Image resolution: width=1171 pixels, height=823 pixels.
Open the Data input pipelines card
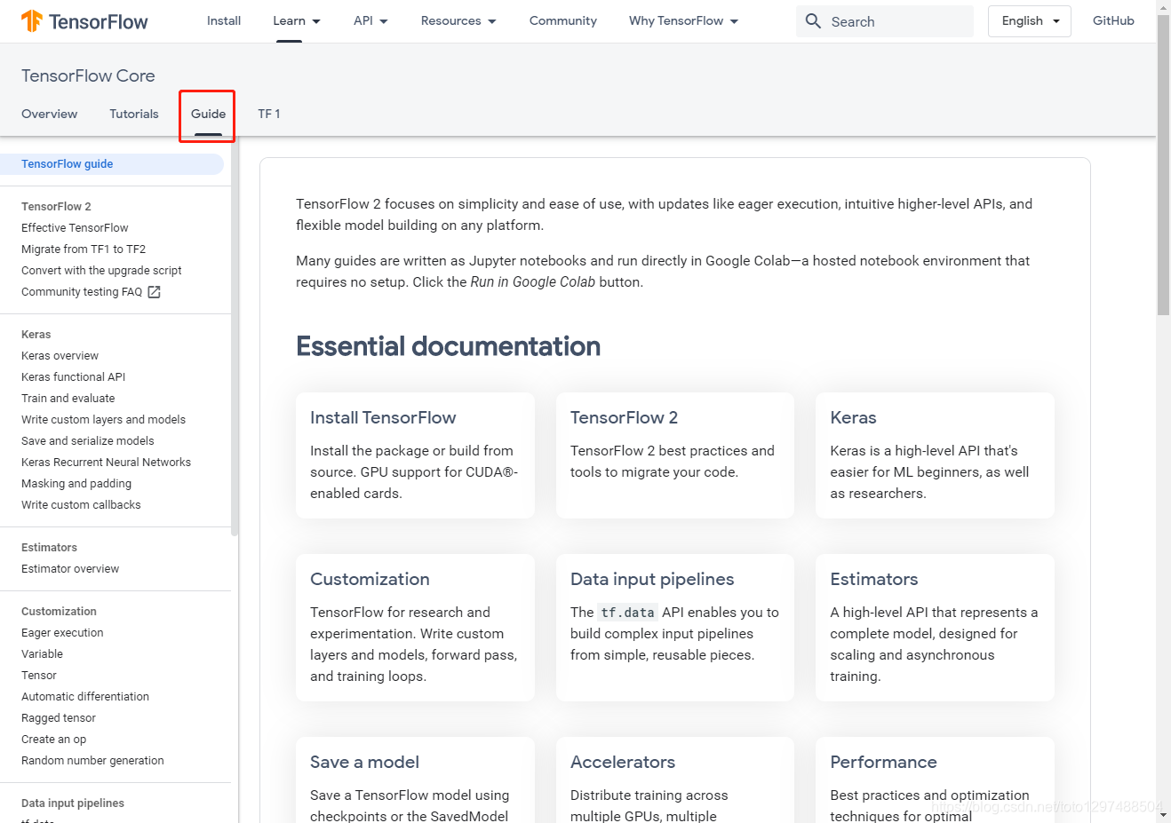[675, 628]
